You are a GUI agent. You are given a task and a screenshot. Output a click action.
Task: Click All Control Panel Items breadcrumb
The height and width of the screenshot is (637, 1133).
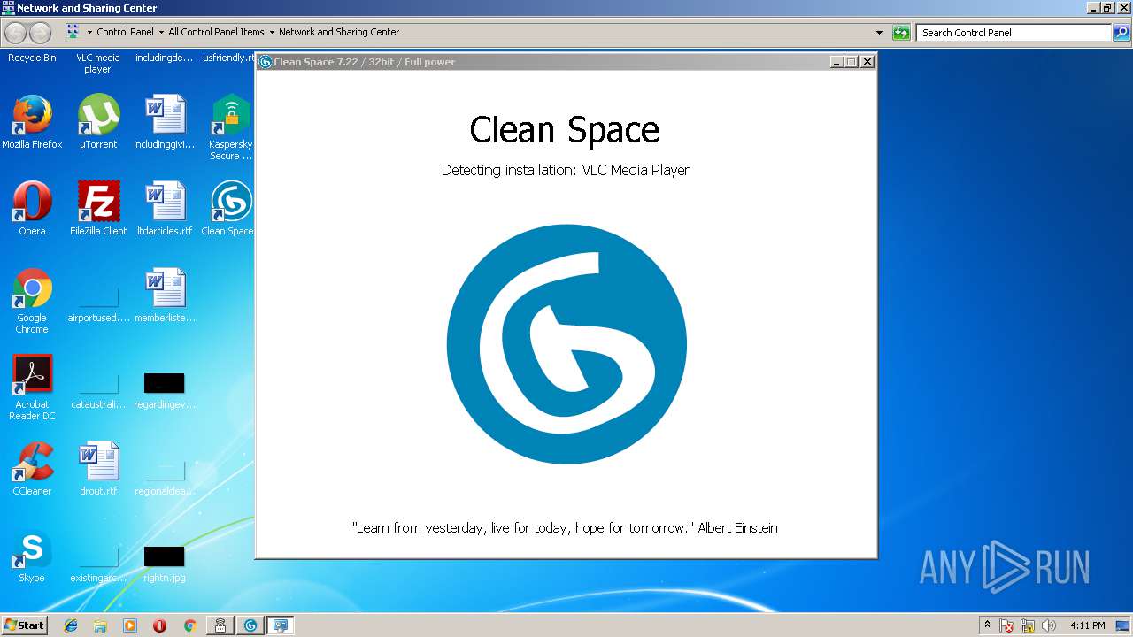coord(216,32)
